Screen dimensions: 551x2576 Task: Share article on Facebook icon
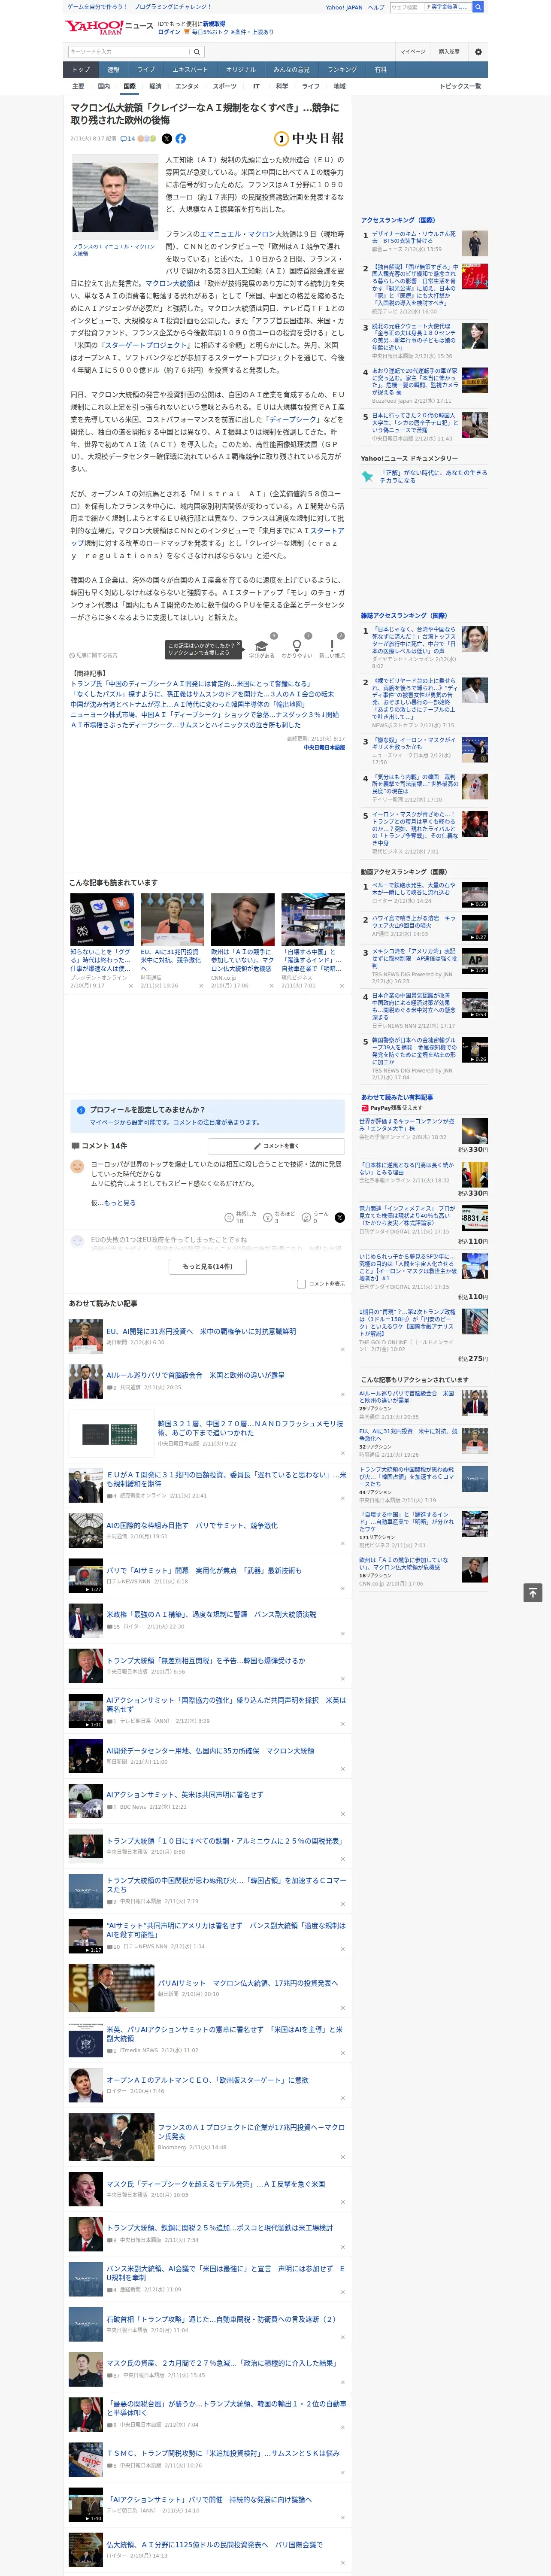coord(181,139)
